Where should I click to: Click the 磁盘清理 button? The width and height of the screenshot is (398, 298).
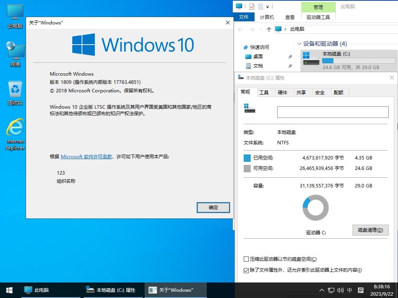pyautogui.click(x=370, y=230)
